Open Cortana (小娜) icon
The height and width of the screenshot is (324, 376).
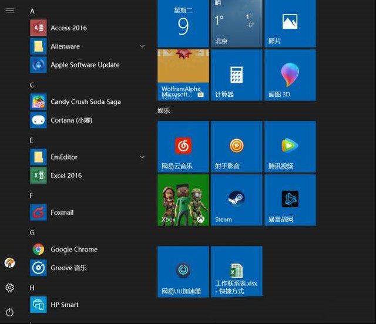point(38,120)
